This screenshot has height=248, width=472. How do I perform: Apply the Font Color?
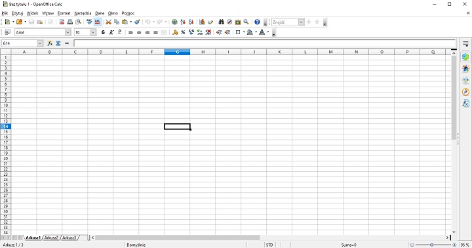[262, 32]
